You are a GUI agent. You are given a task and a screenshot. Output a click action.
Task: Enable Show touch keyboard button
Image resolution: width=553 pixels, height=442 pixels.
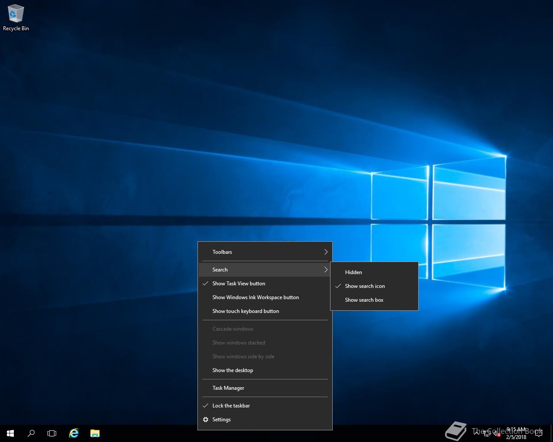coord(265,311)
